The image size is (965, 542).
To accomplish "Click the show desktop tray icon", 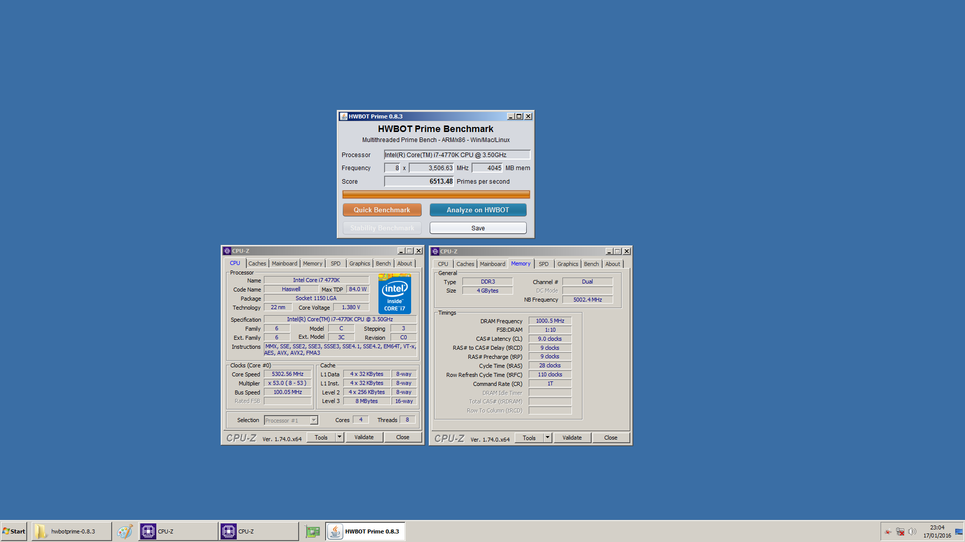I will tap(959, 531).
